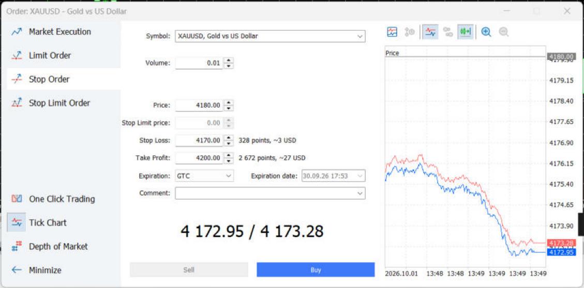Click the Stop Loss field 4170.00
The image size is (584, 288).
[199, 141]
